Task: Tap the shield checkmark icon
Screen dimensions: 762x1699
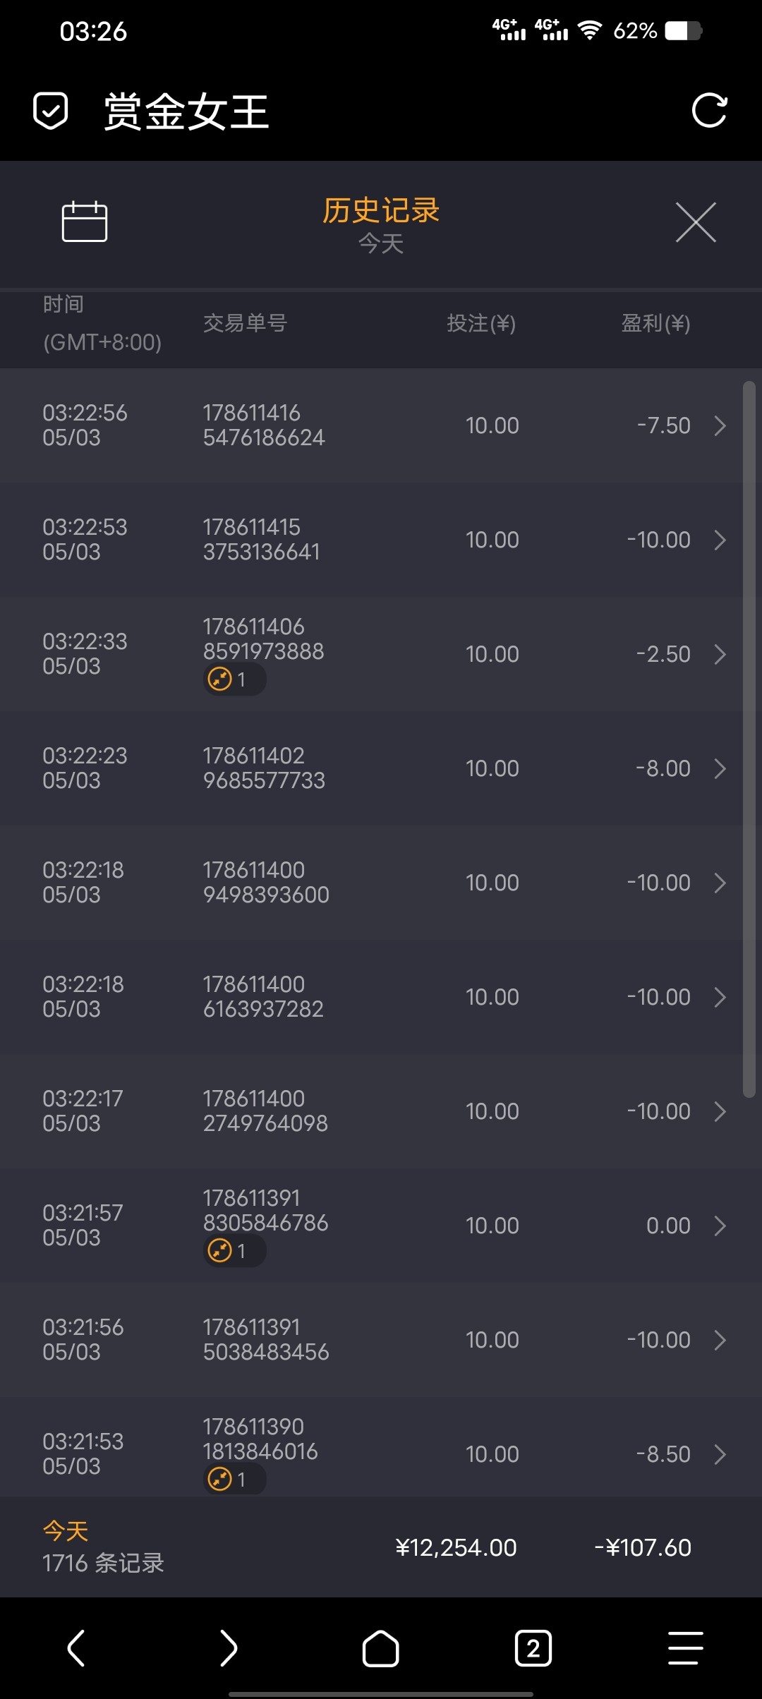Action: 51,111
